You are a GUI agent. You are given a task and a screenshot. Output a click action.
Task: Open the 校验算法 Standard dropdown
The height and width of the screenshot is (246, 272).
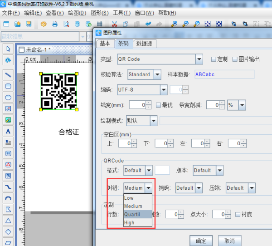point(157,74)
